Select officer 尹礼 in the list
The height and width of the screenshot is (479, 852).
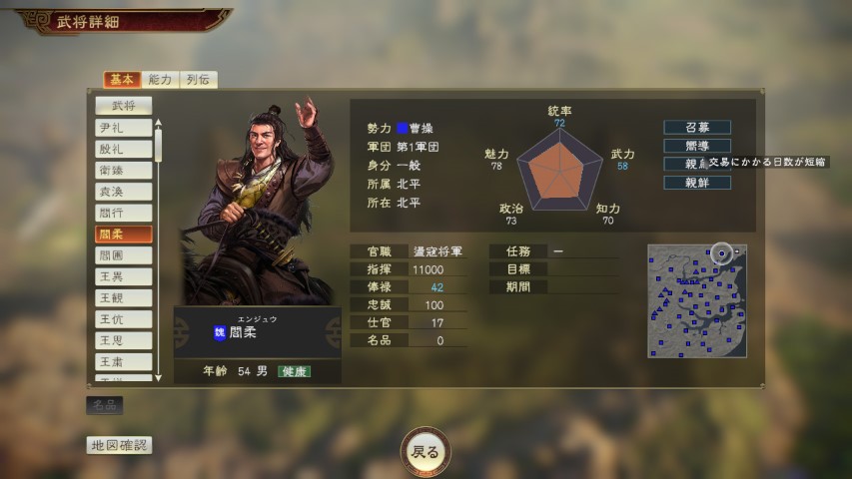(x=123, y=128)
